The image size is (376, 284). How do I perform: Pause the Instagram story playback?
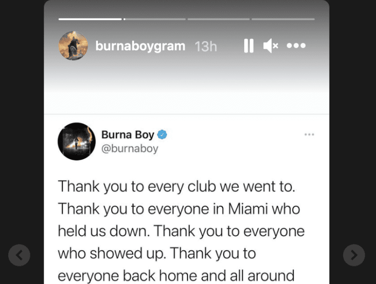[249, 46]
